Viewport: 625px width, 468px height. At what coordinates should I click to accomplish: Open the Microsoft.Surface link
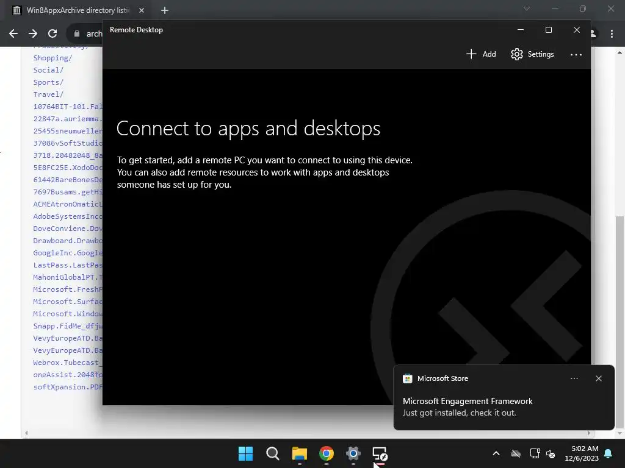[x=68, y=302]
